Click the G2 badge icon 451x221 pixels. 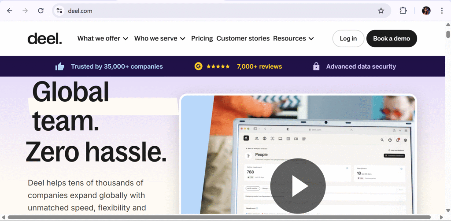(x=198, y=66)
